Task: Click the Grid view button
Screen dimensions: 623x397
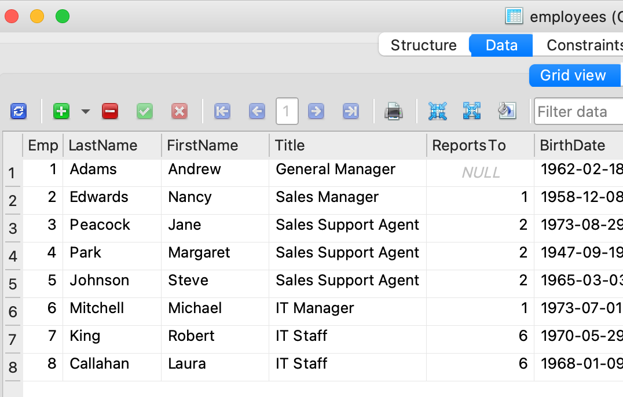Action: coord(574,75)
